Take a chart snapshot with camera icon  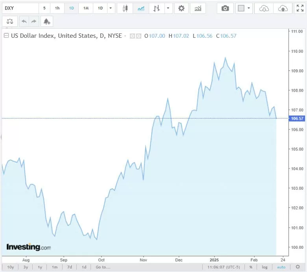(225, 8)
